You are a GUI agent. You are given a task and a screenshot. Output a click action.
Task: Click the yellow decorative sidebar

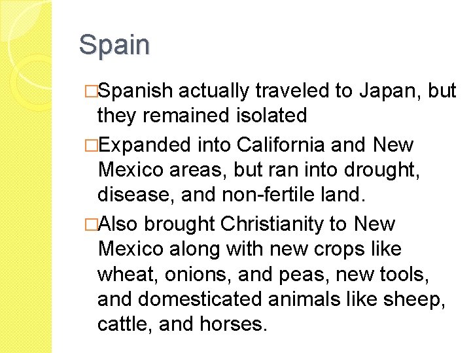(x=26, y=176)
